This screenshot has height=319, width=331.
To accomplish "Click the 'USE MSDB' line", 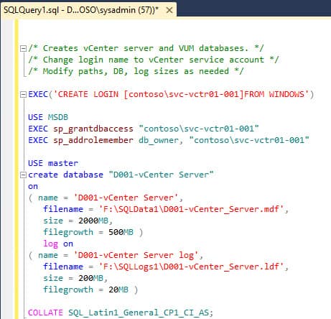I will click(48, 117).
